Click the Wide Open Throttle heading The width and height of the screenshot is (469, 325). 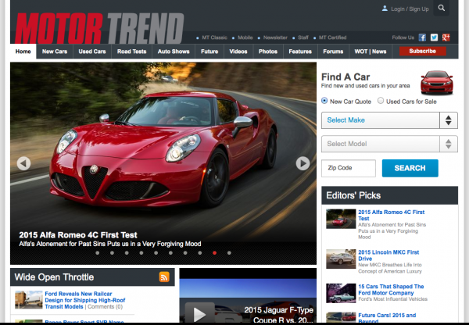[54, 277]
